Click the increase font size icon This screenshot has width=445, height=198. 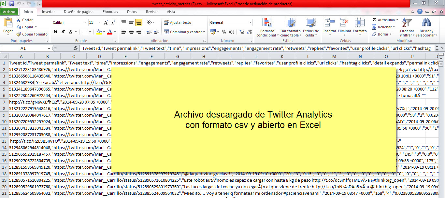(106, 23)
